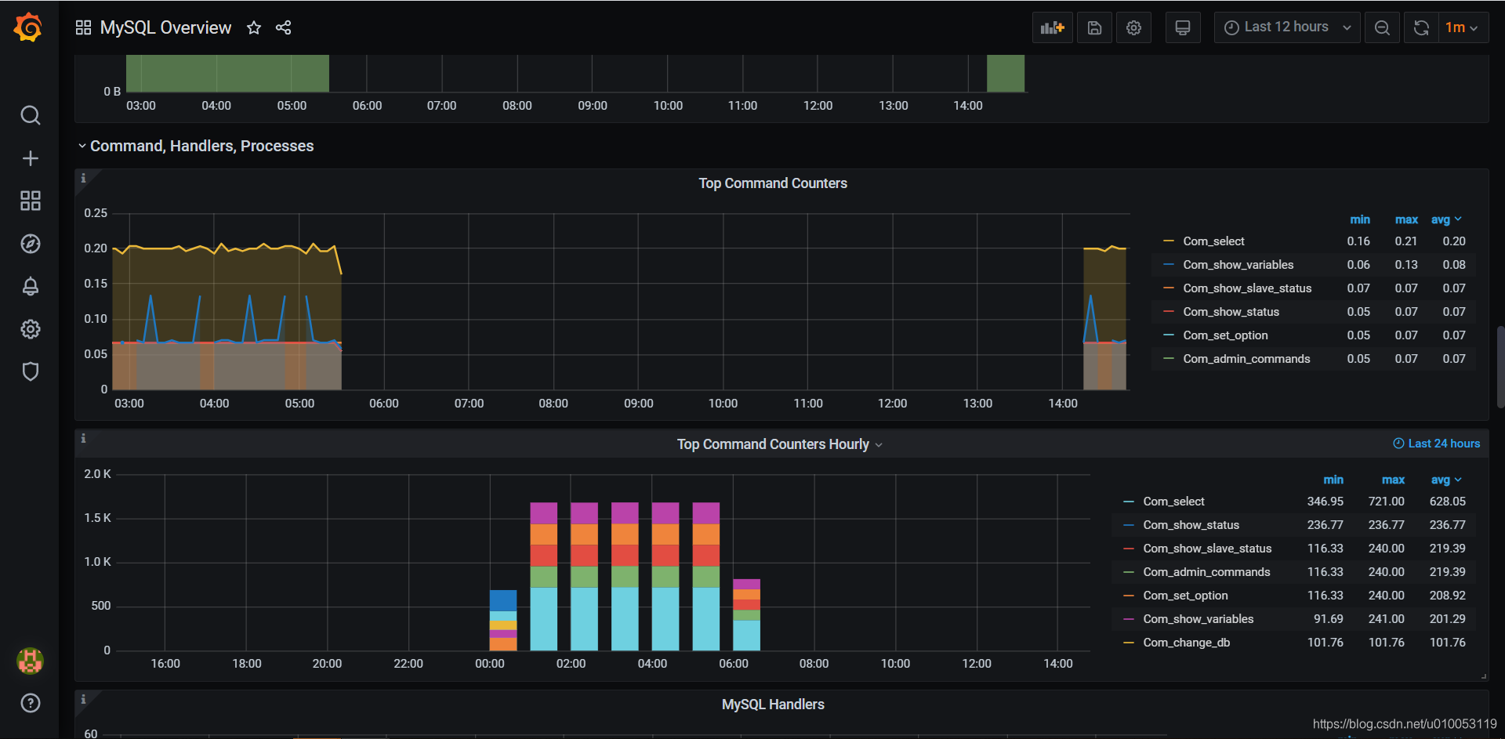The width and height of the screenshot is (1505, 739).
Task: Click the Add panel icon
Action: click(1052, 27)
